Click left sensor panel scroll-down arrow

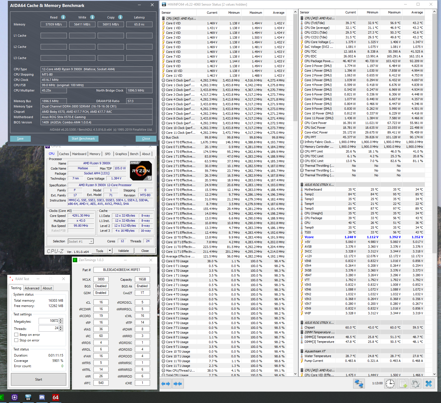(x=295, y=374)
